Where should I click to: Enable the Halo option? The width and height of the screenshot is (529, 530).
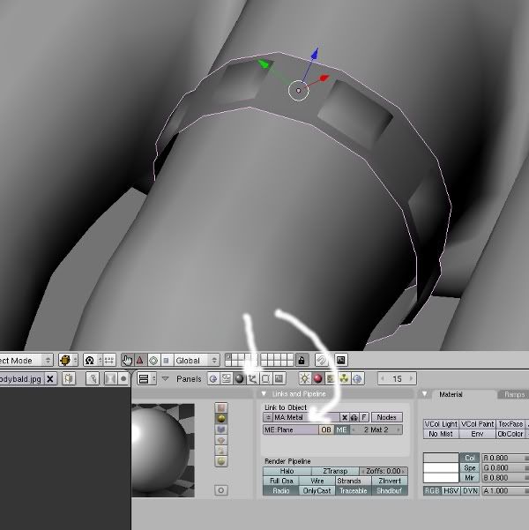click(x=287, y=471)
